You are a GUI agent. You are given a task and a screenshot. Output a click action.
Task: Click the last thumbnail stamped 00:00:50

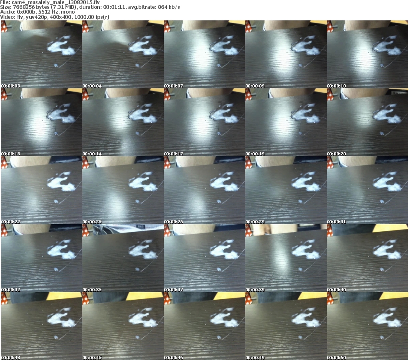[x=367, y=326]
